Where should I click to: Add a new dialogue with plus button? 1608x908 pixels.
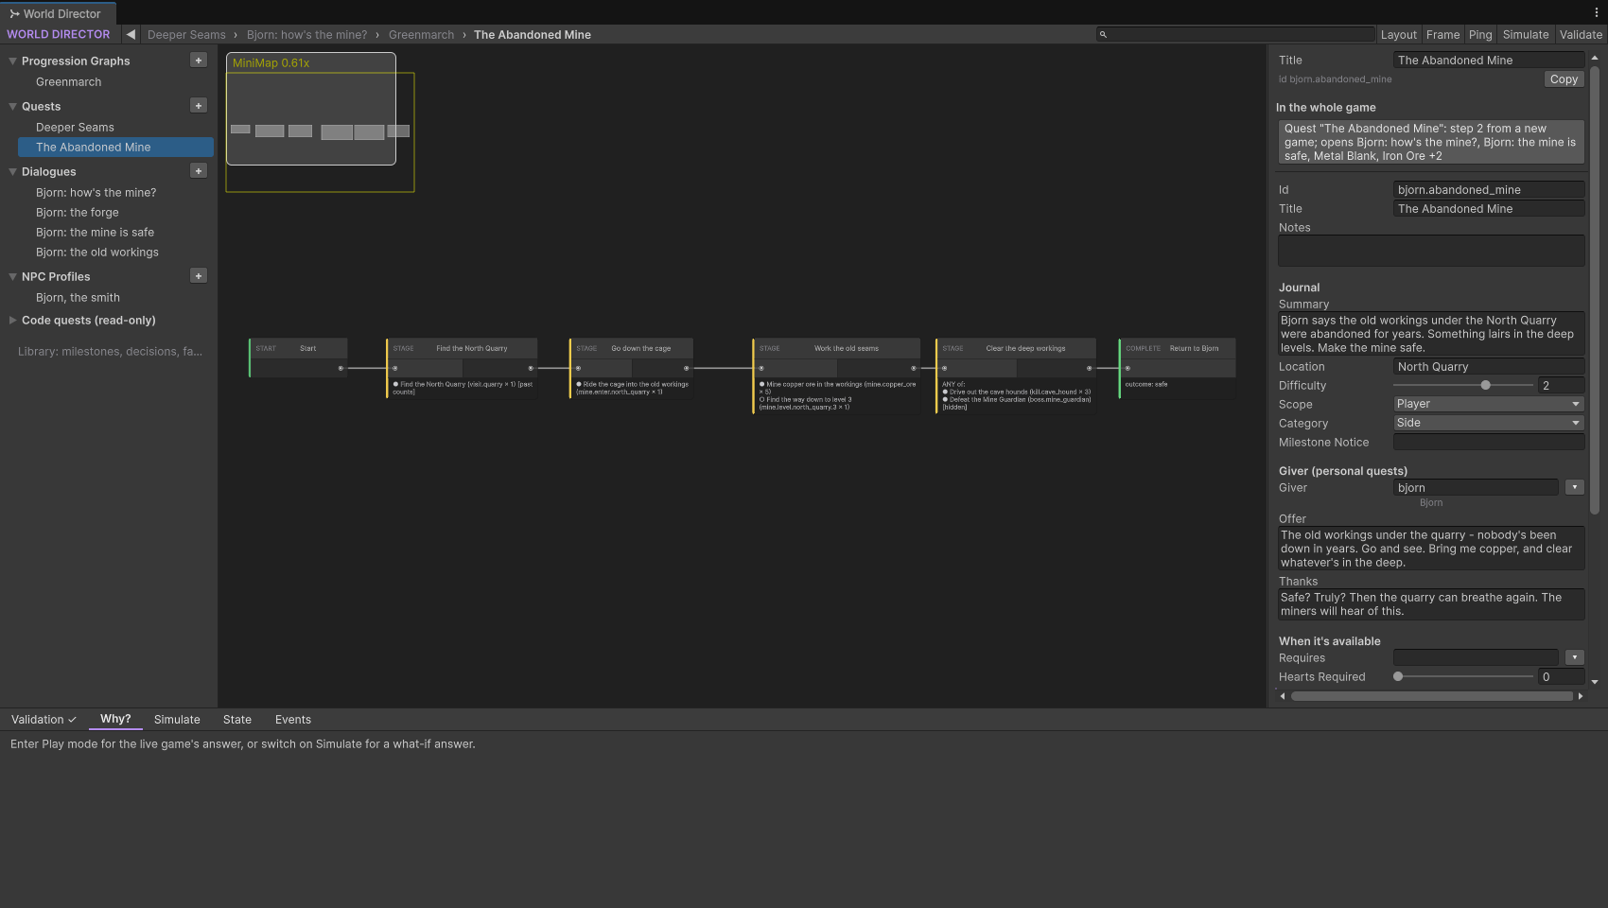click(x=199, y=171)
